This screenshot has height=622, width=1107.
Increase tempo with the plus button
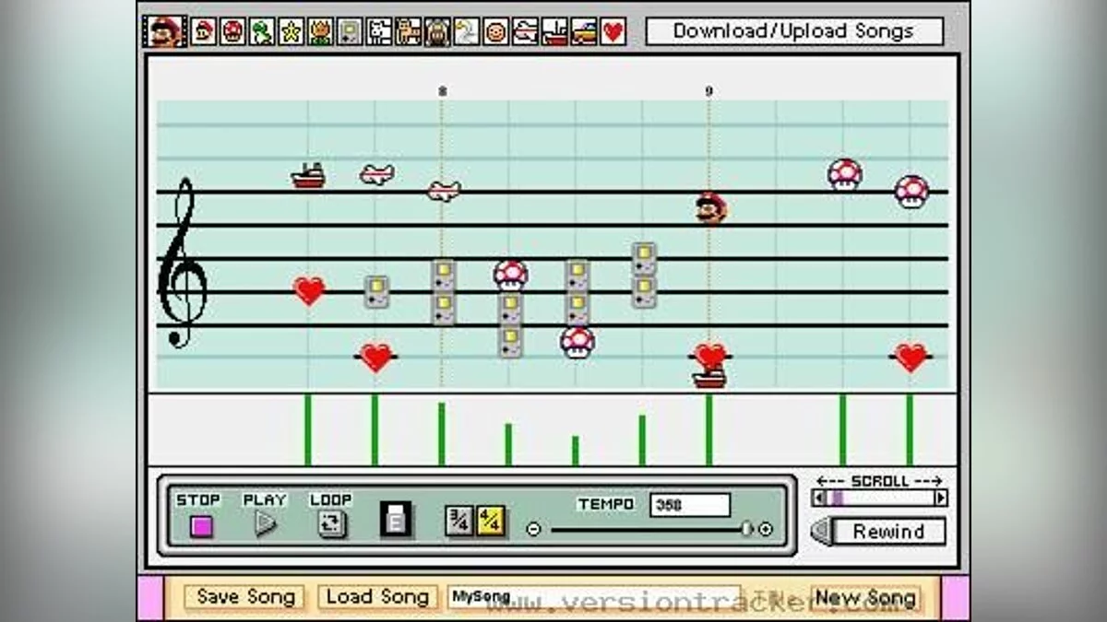point(765,529)
